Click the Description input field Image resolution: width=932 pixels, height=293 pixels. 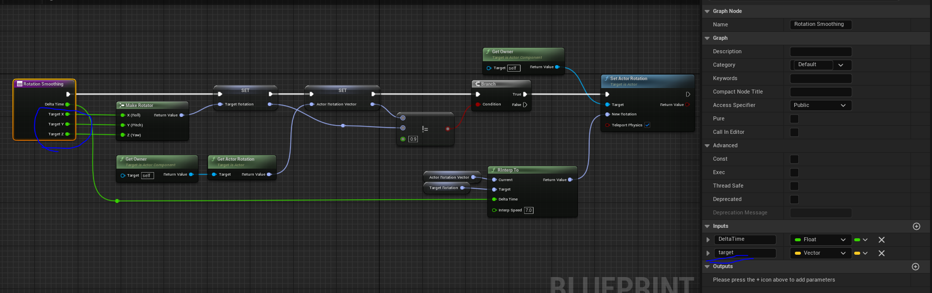(x=821, y=52)
